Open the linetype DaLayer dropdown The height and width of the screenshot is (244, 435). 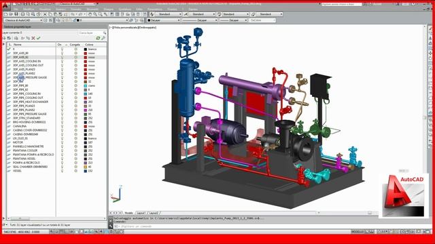(x=199, y=20)
